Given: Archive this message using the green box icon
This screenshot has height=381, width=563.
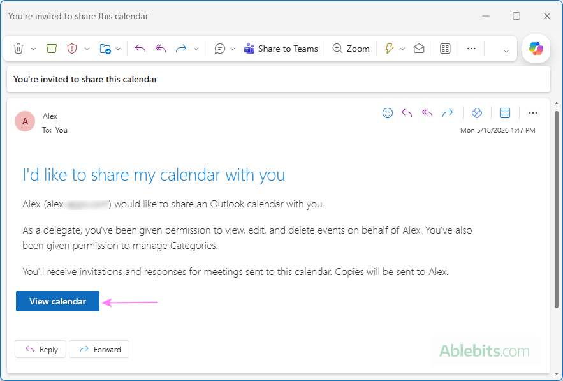Looking at the screenshot, I should [x=52, y=49].
